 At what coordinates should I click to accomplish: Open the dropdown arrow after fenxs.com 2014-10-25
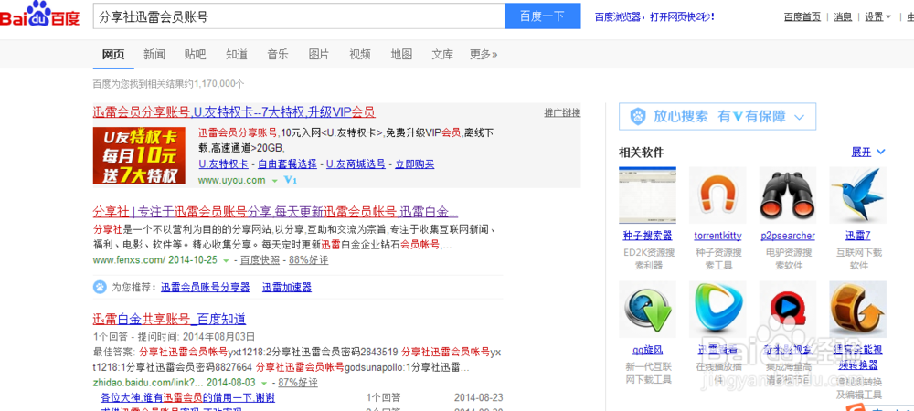click(226, 261)
